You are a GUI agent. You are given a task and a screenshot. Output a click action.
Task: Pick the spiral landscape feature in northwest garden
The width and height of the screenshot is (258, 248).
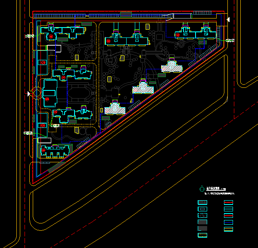tap(71, 49)
